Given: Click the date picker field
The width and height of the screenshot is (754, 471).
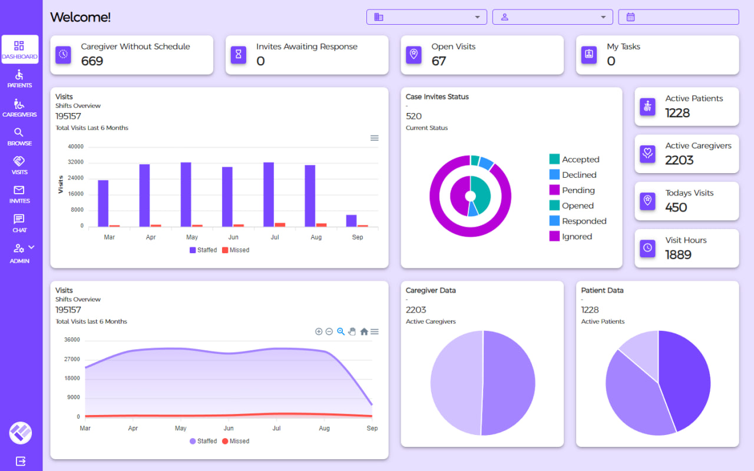Looking at the screenshot, I should click(x=678, y=16).
